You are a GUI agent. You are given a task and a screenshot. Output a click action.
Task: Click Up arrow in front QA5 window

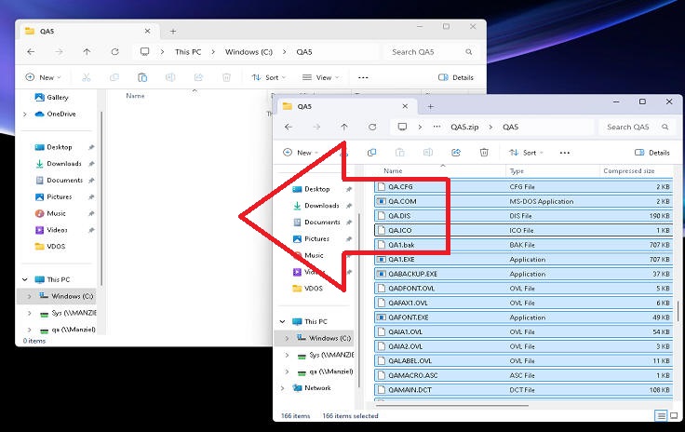coord(344,127)
